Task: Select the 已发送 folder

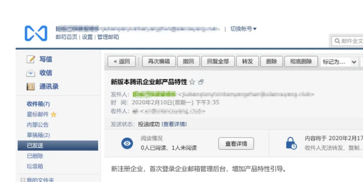Action: point(58,146)
